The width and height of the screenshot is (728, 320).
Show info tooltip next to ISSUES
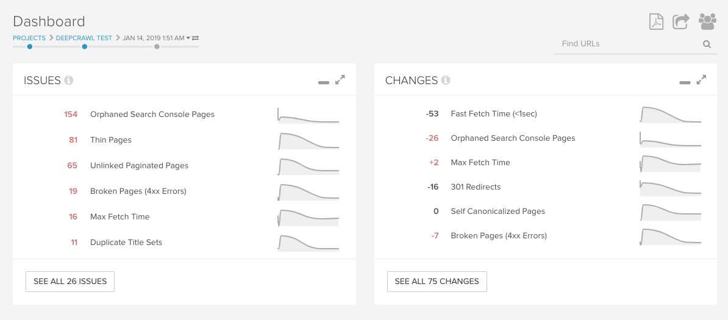coord(69,80)
